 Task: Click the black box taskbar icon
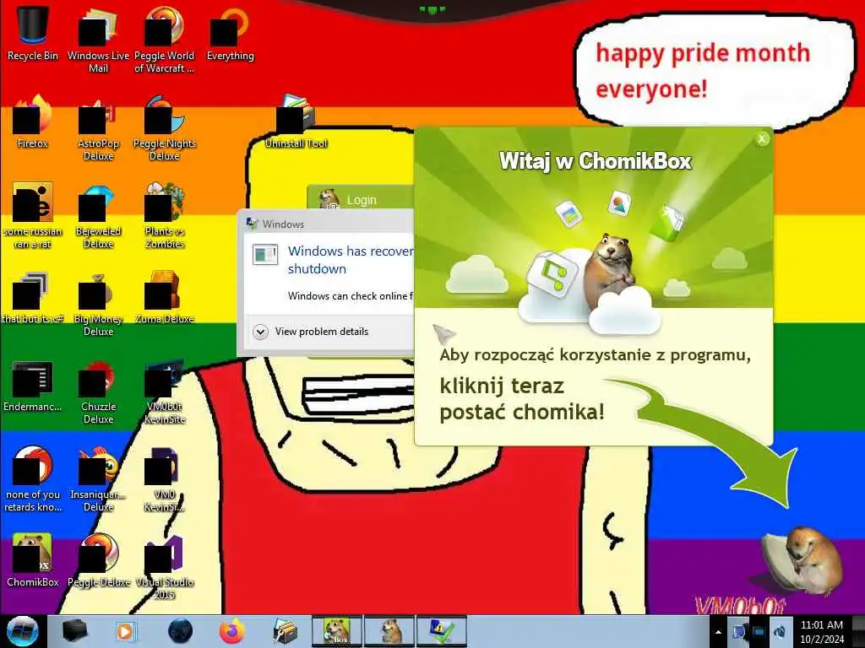[75, 631]
